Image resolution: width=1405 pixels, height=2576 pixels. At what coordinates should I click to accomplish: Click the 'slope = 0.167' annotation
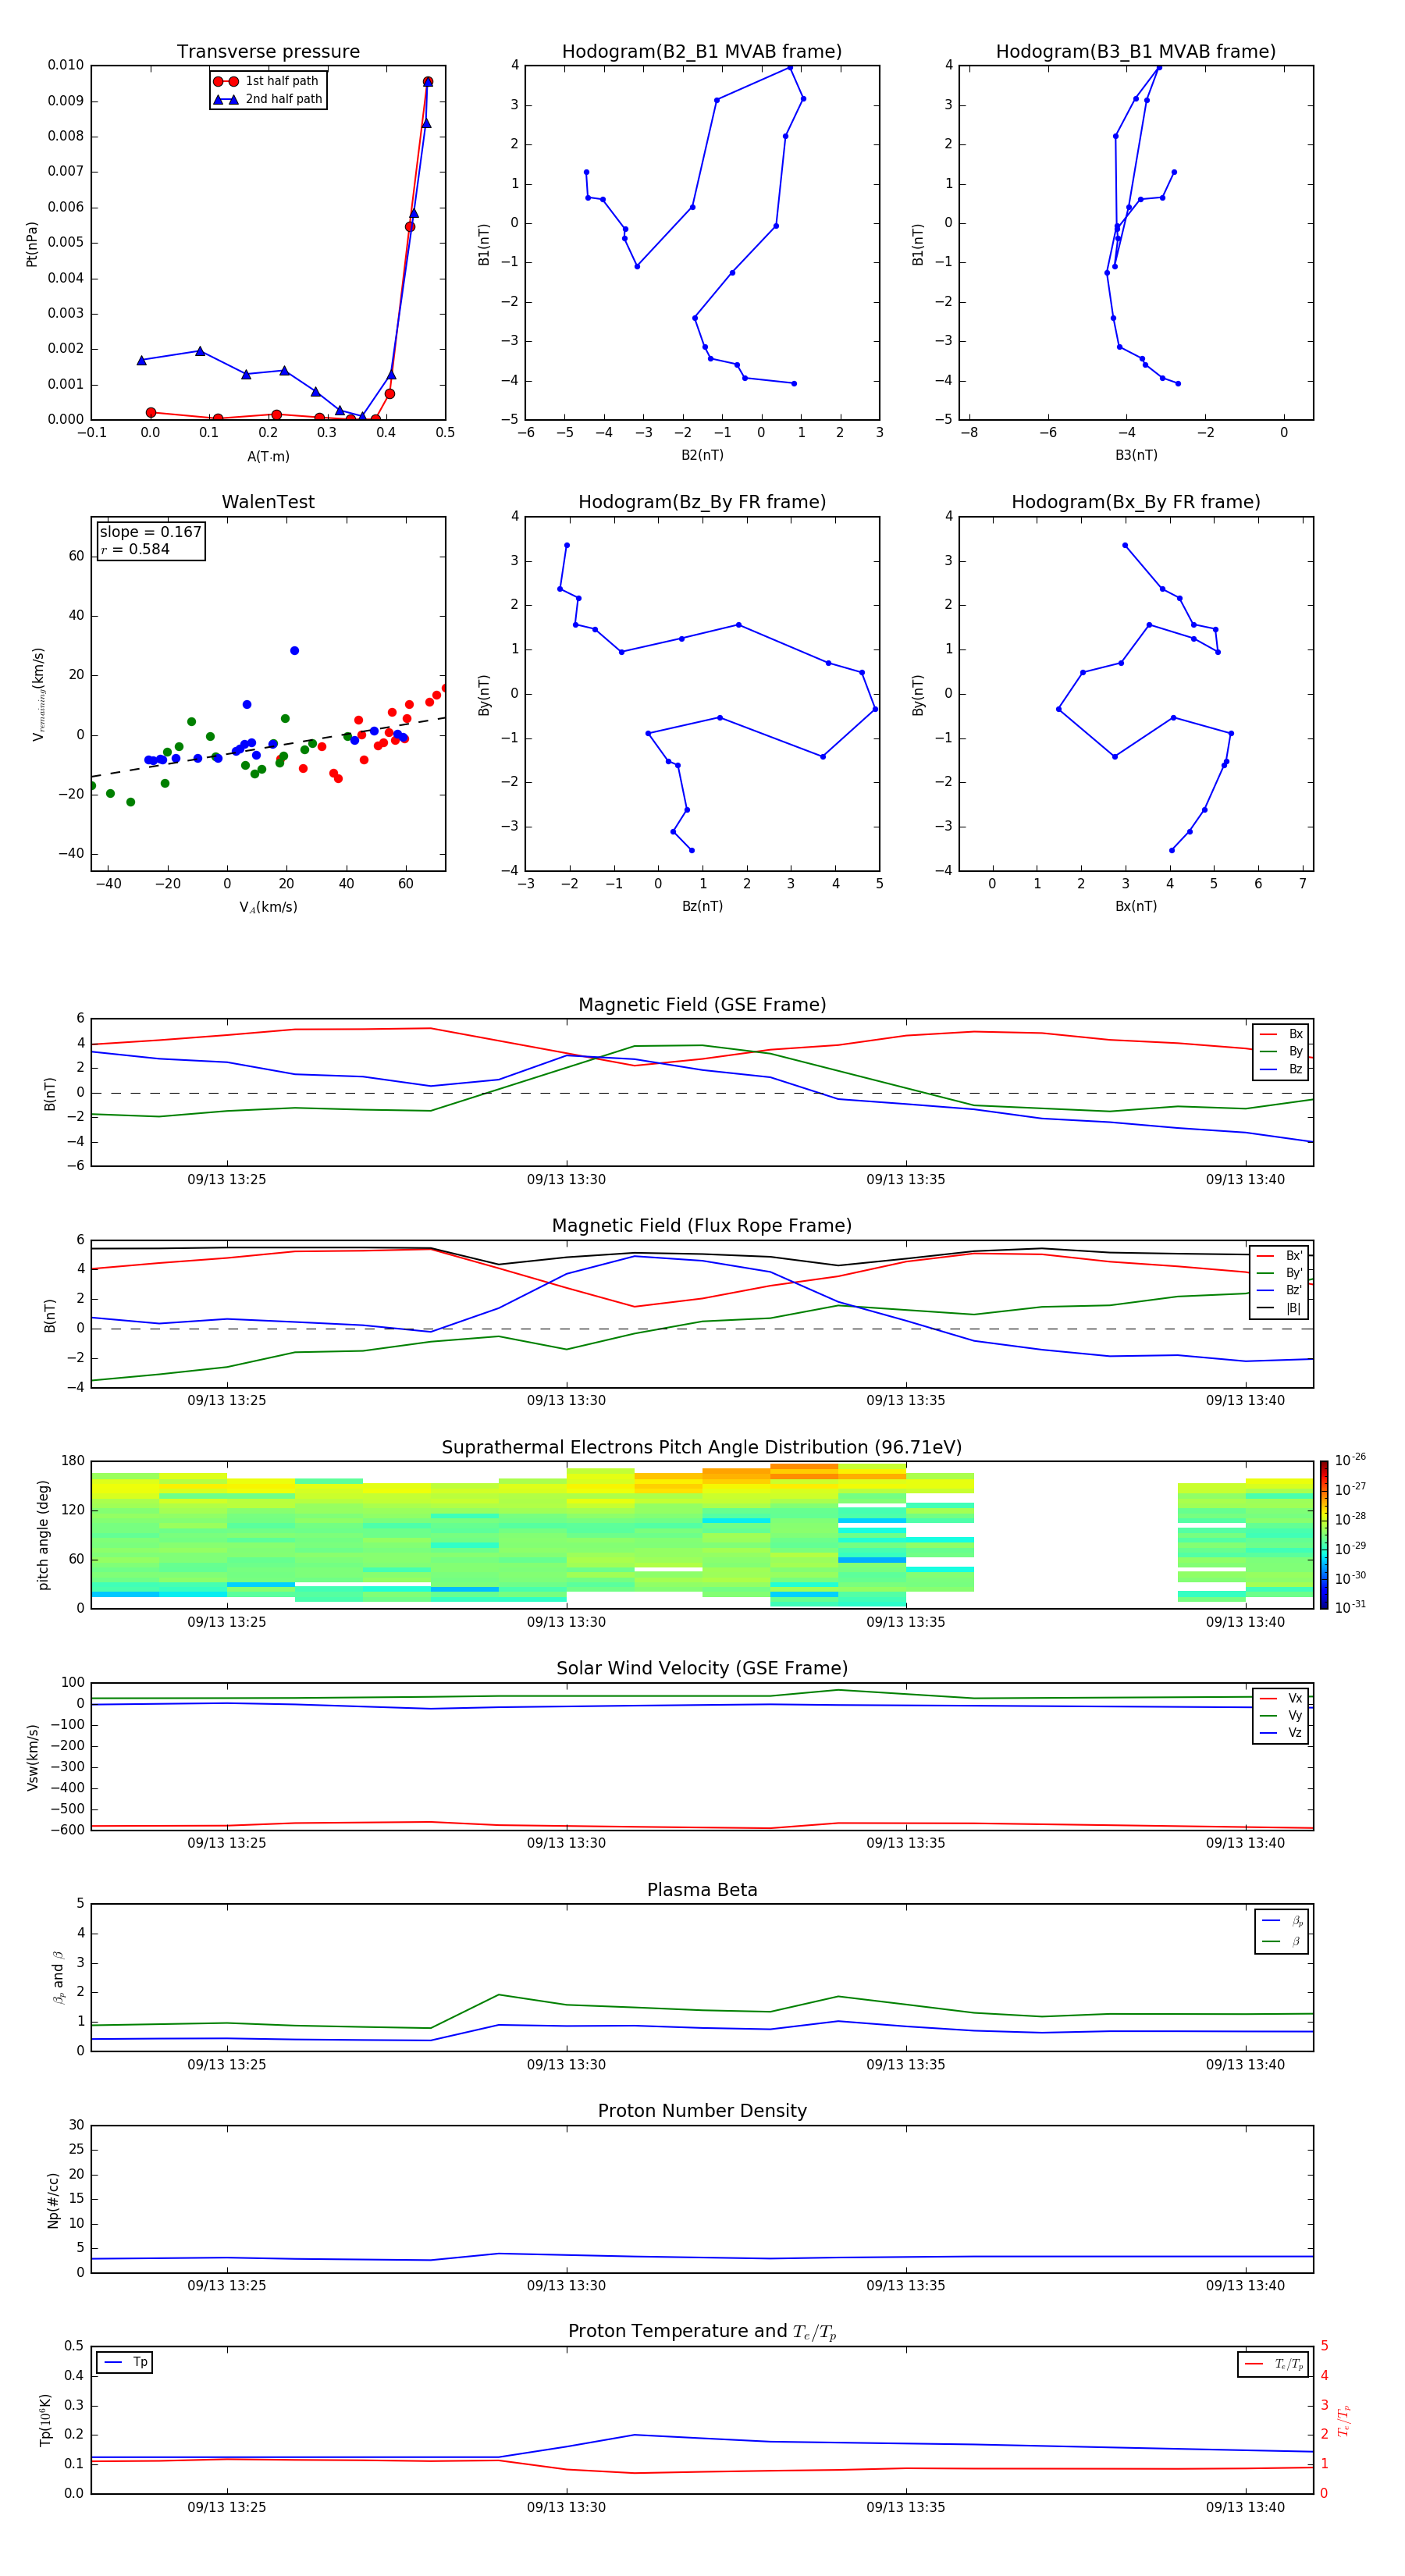tap(150, 532)
